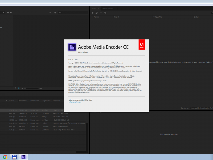Click the Build 10.4.0.26 text

[73, 60]
